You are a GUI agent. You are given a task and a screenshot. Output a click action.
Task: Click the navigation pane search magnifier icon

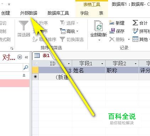pos(26,67)
